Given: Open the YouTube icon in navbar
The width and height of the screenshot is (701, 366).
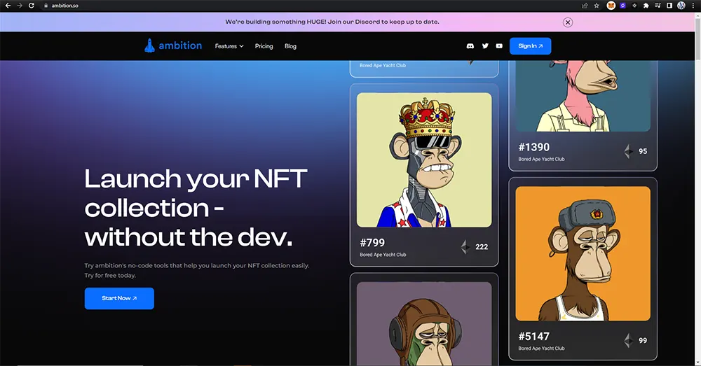Looking at the screenshot, I should 499,46.
